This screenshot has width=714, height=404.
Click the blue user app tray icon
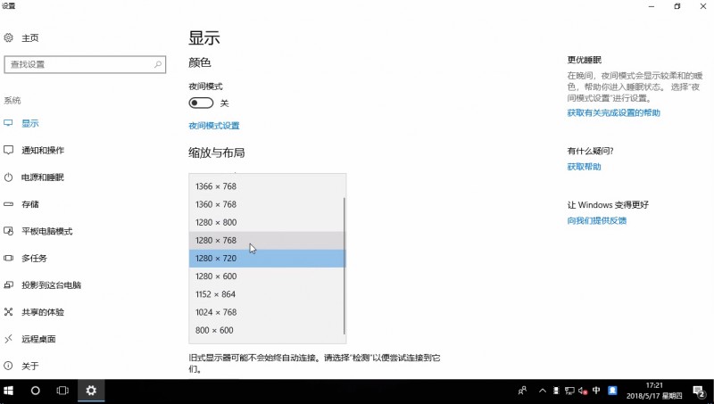tap(612, 391)
